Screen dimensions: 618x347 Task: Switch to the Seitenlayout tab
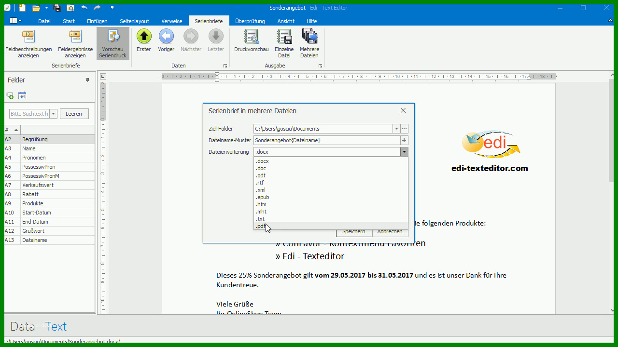(x=135, y=21)
